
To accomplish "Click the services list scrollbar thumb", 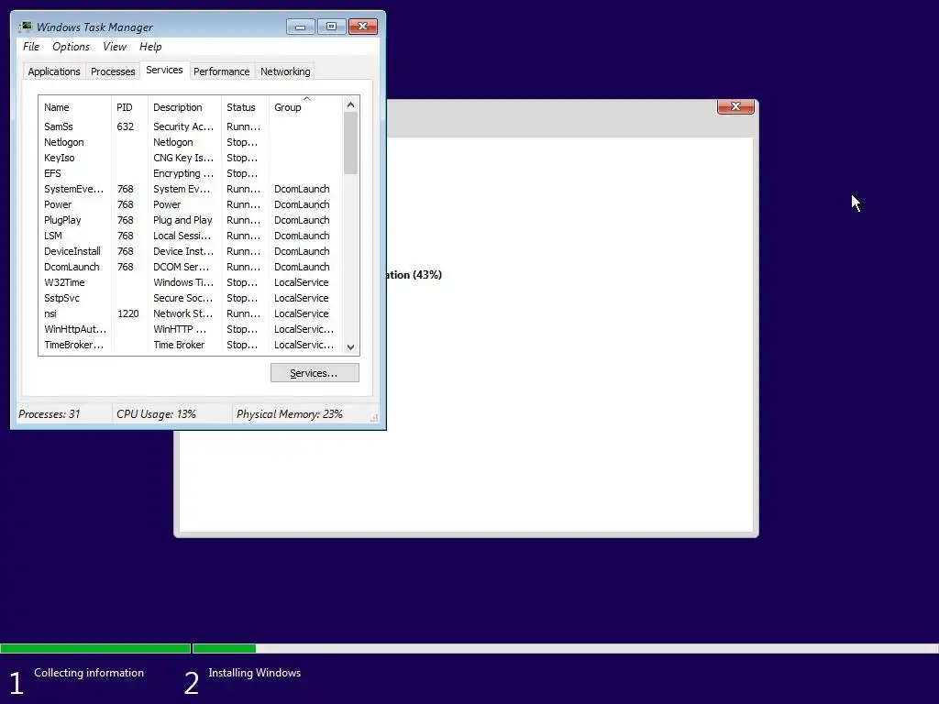I will coord(351,143).
